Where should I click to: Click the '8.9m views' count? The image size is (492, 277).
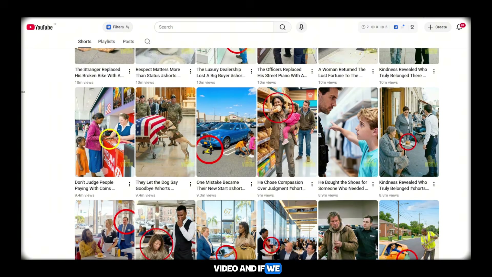[x=328, y=195]
